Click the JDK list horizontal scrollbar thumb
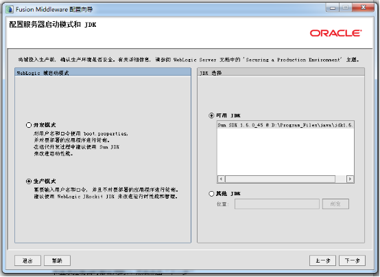This screenshot has width=380, height=277. click(280, 179)
